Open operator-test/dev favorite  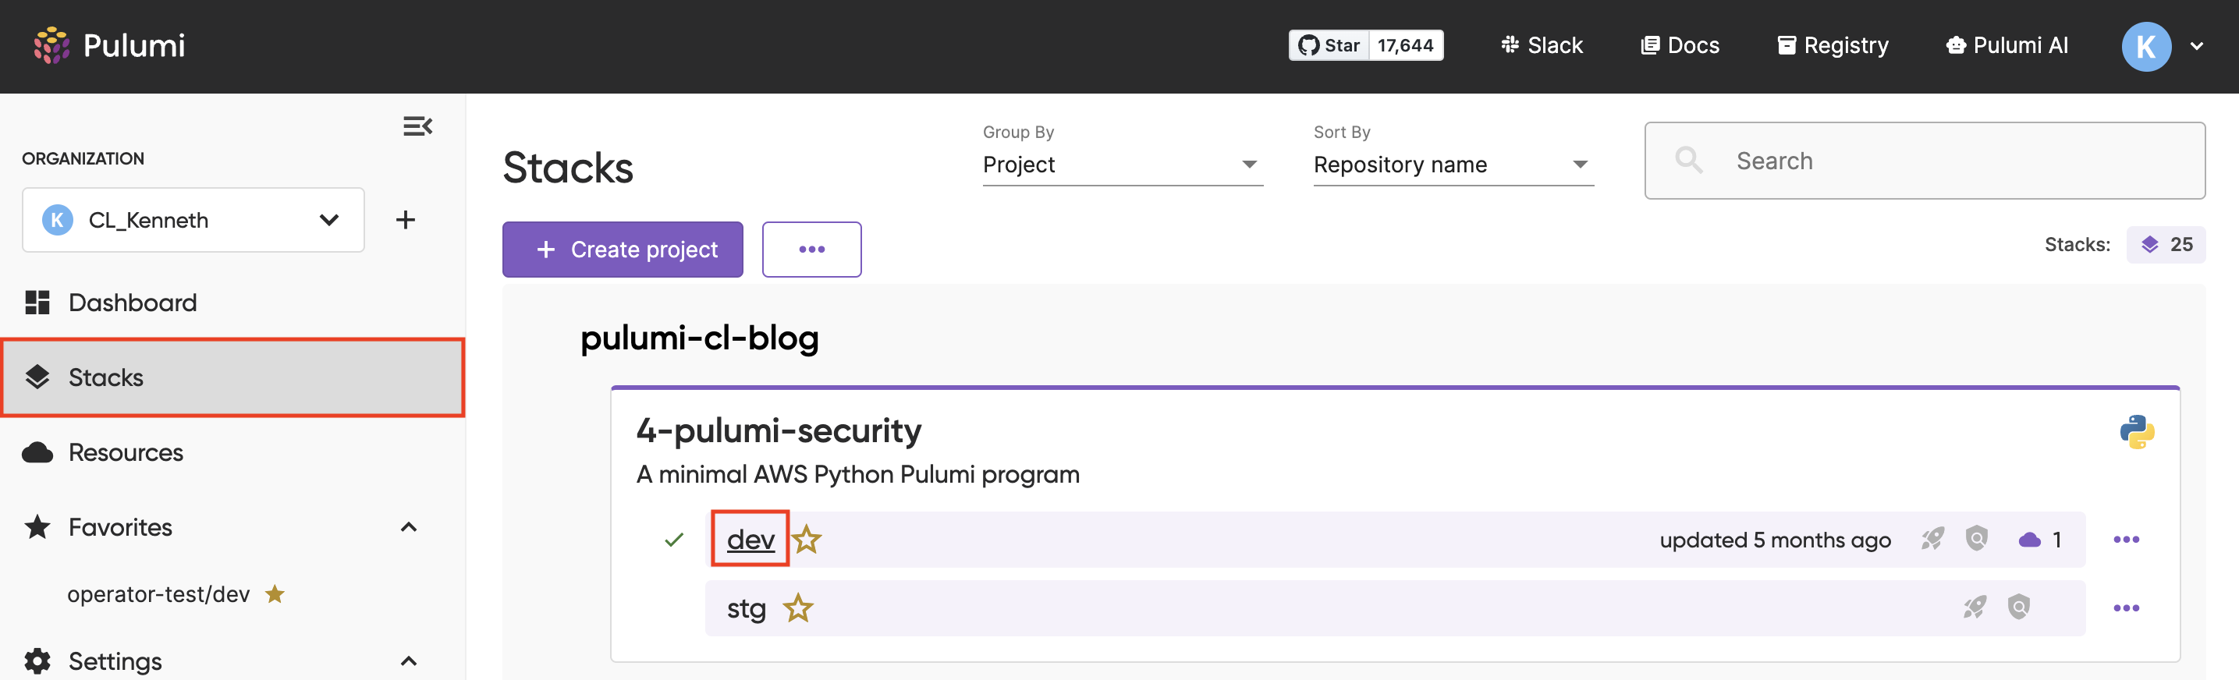coord(158,594)
